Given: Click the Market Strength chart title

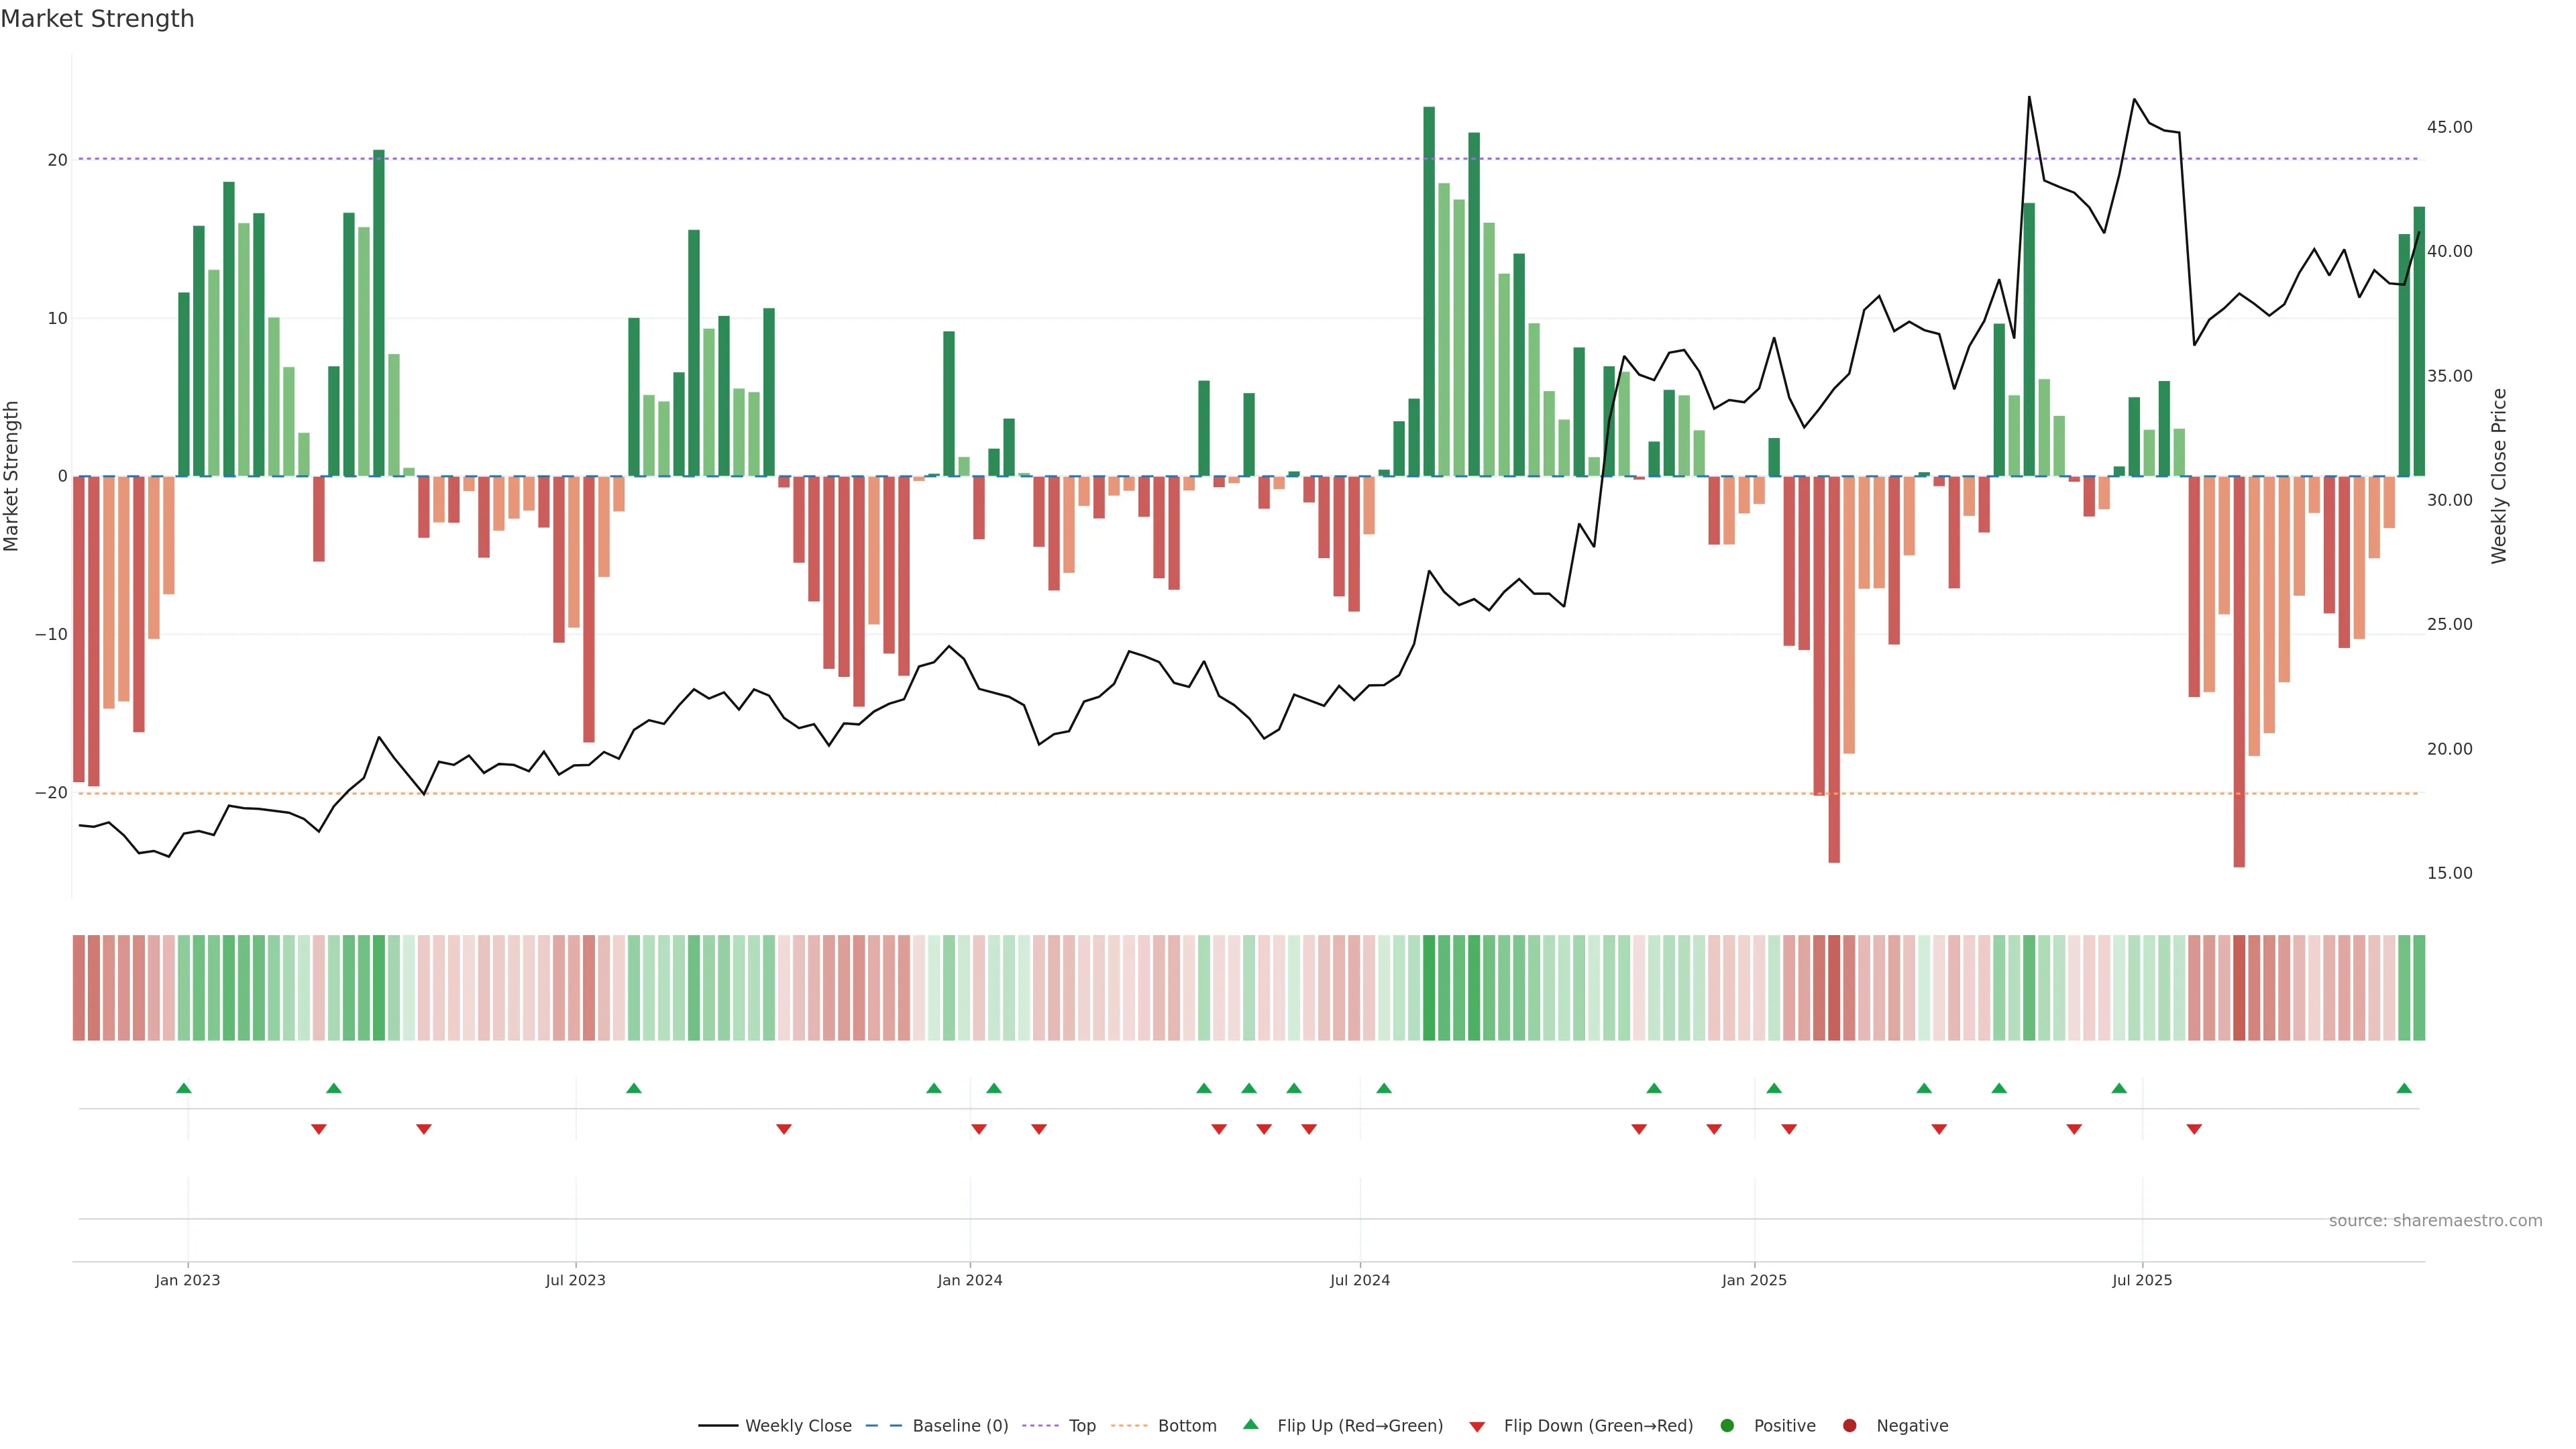Looking at the screenshot, I should 97,19.
